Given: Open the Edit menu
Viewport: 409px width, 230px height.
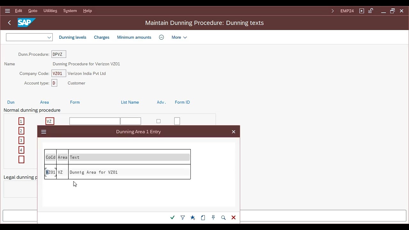Looking at the screenshot, I should click(19, 11).
